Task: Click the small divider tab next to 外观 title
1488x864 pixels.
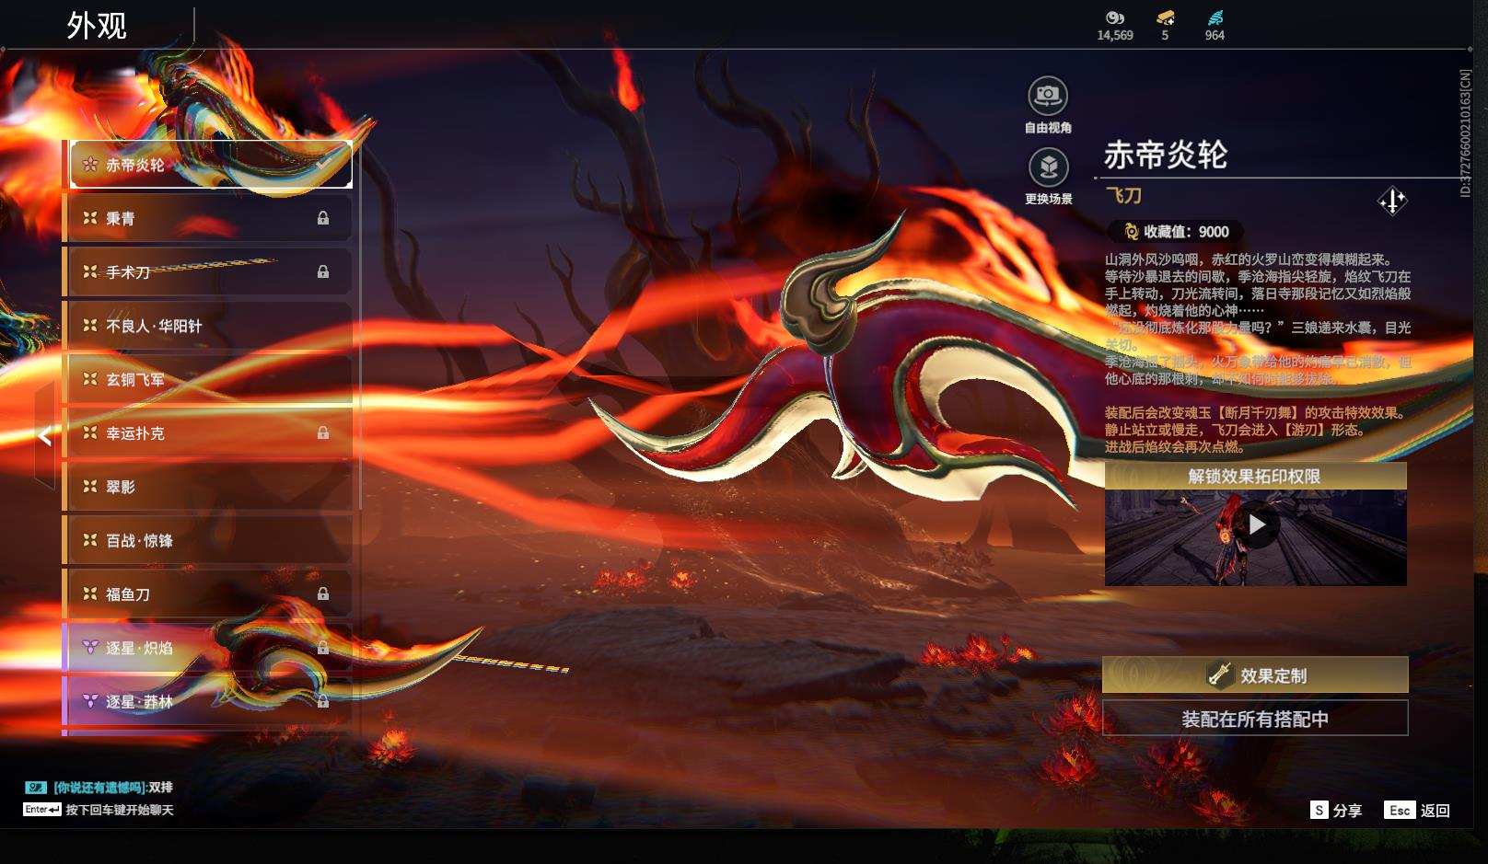Action: [194, 22]
